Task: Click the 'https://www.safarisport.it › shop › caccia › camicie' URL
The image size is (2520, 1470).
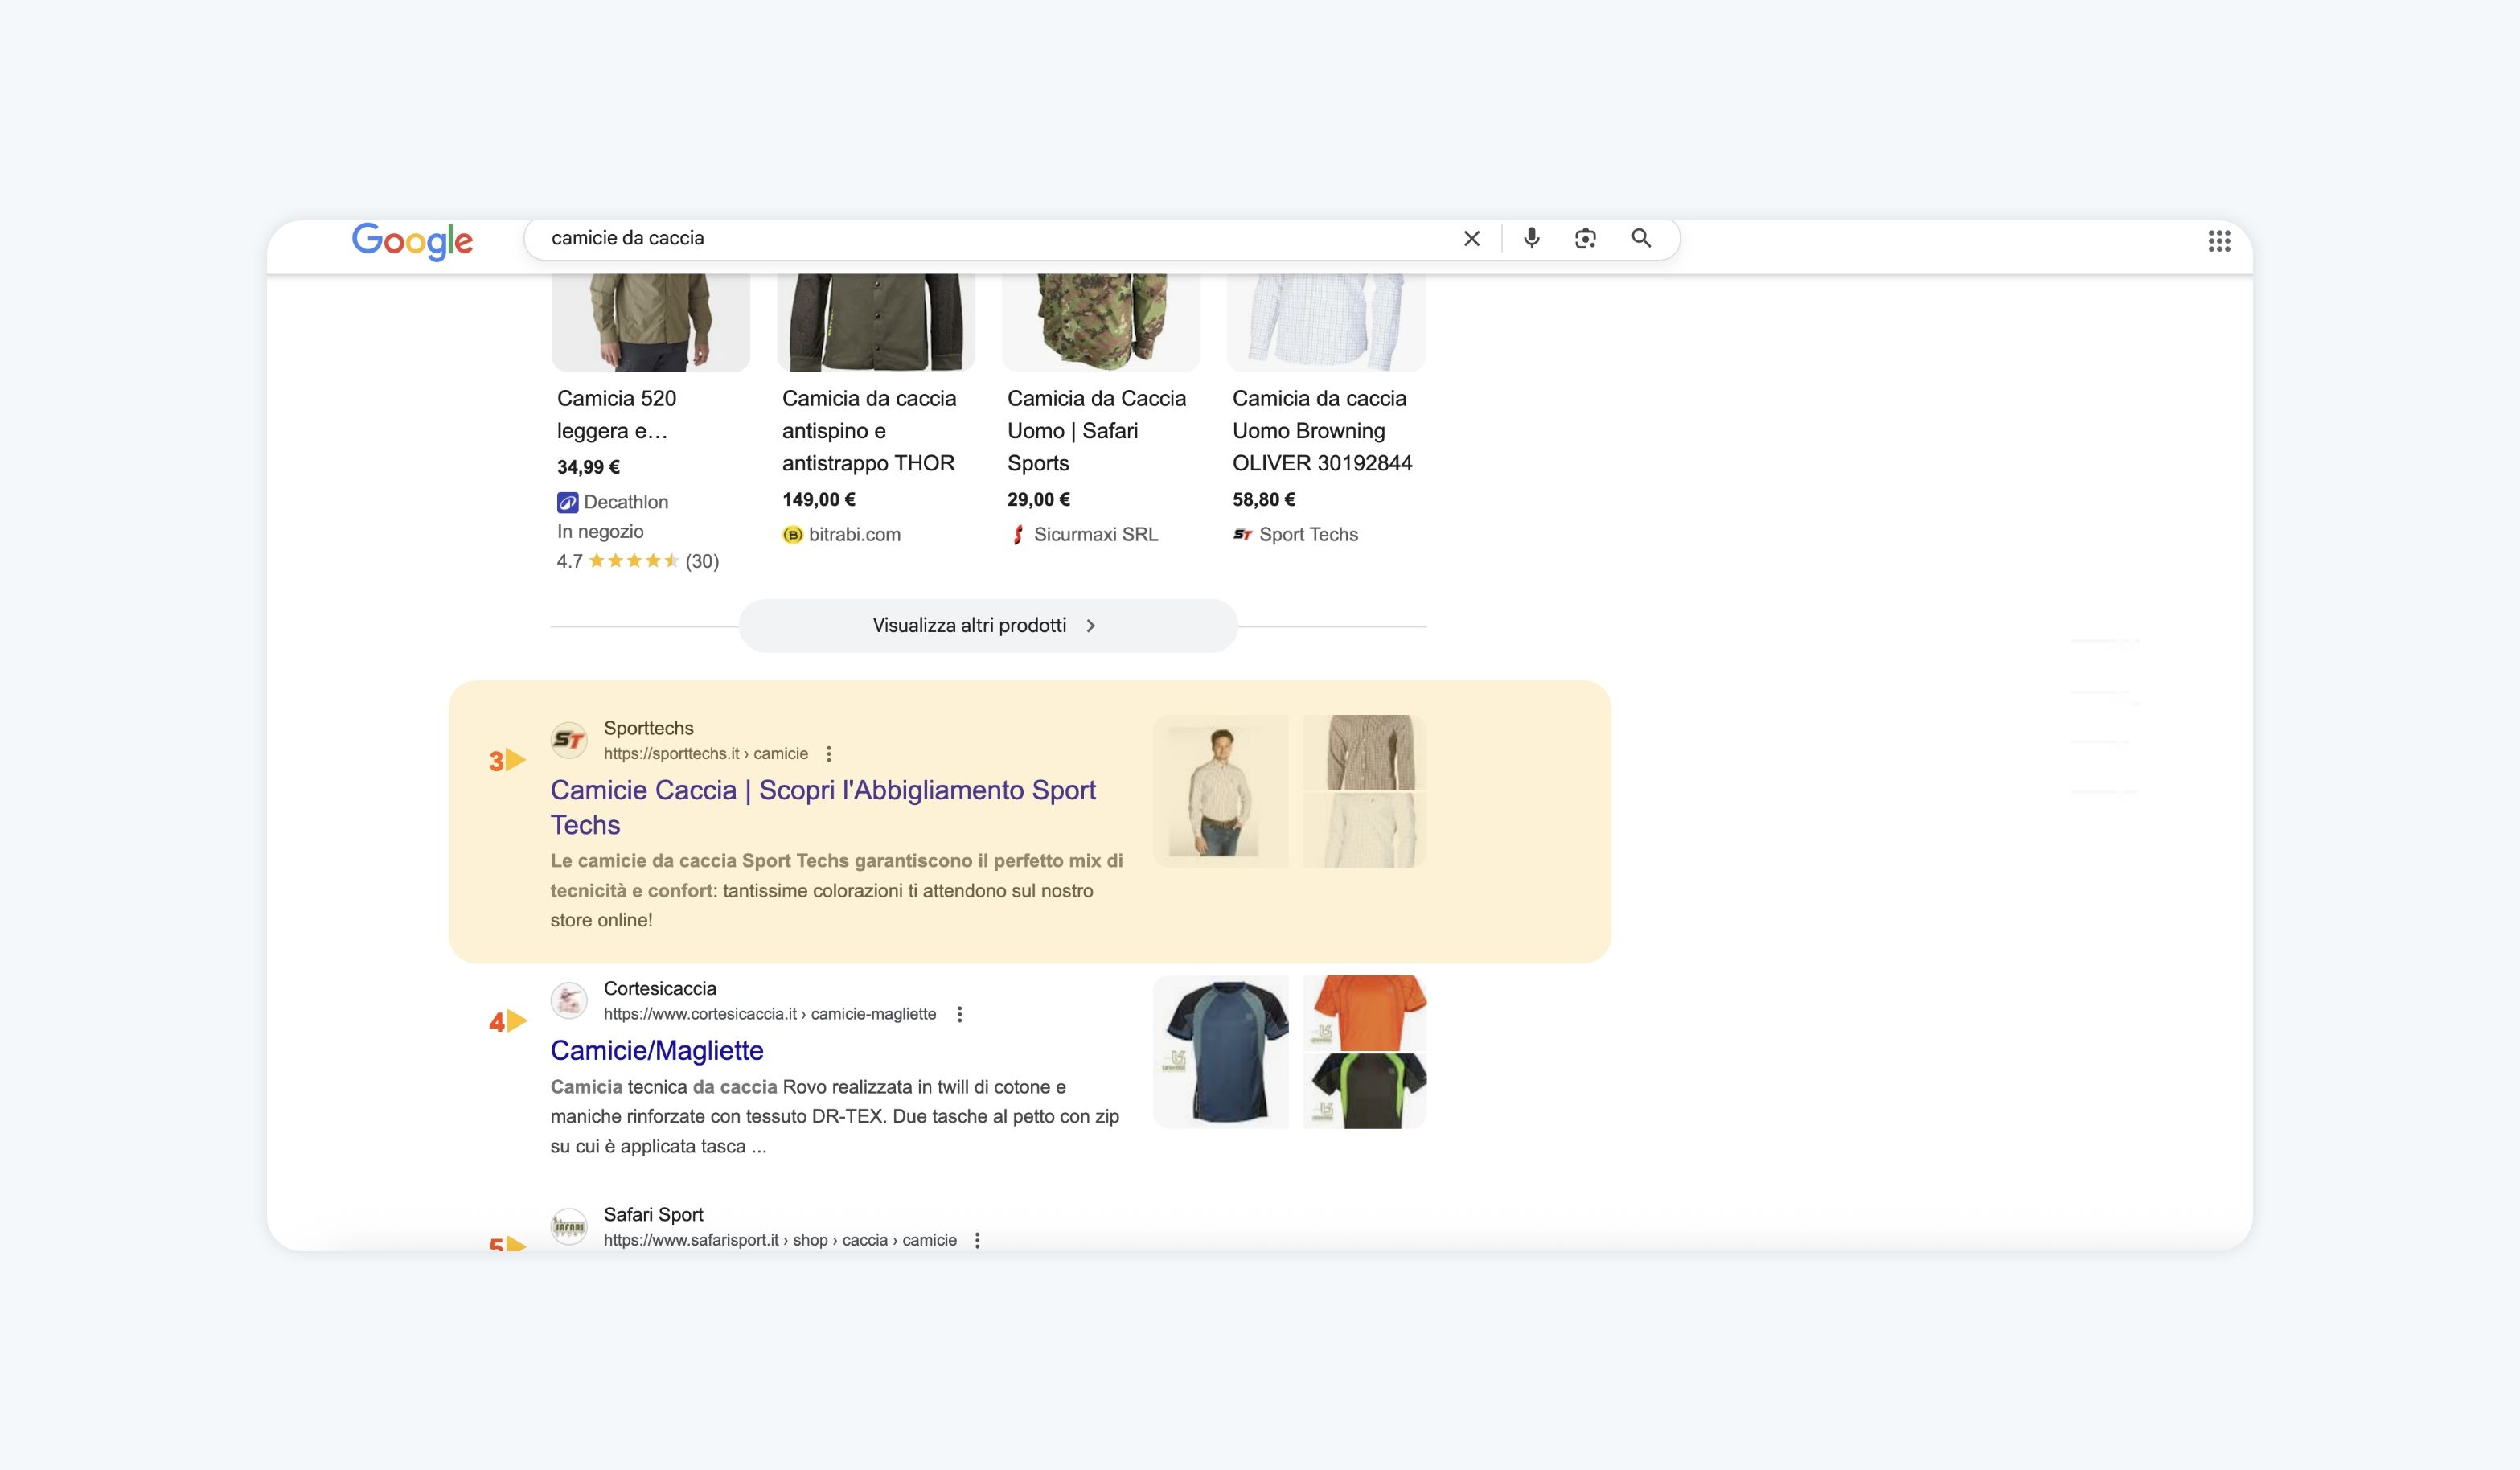Action: (780, 1240)
